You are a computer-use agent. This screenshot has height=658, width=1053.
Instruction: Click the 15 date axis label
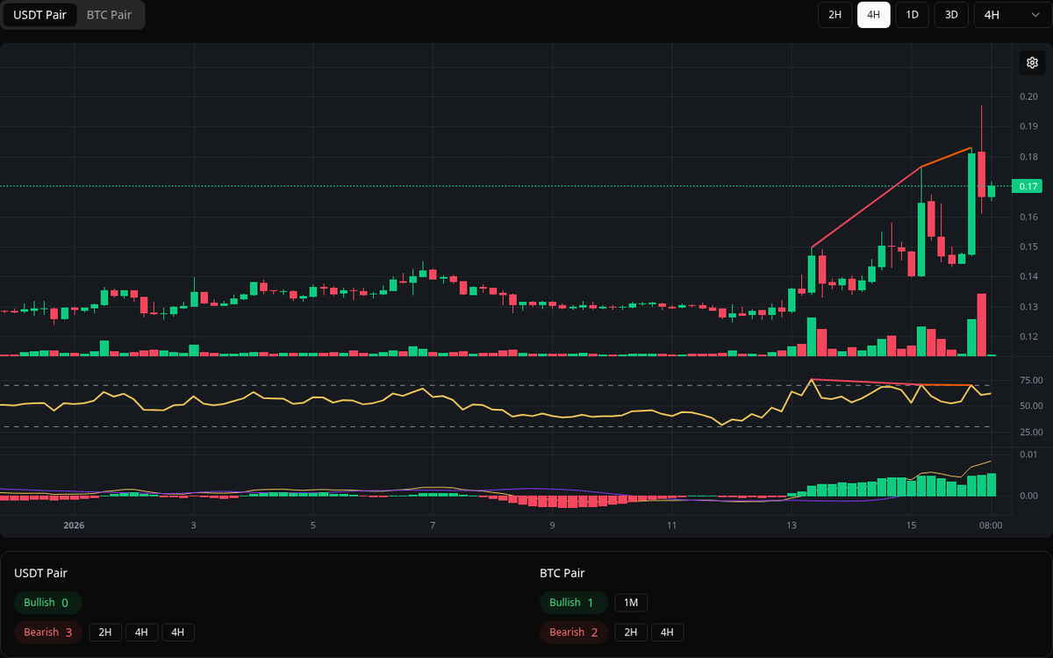point(912,526)
